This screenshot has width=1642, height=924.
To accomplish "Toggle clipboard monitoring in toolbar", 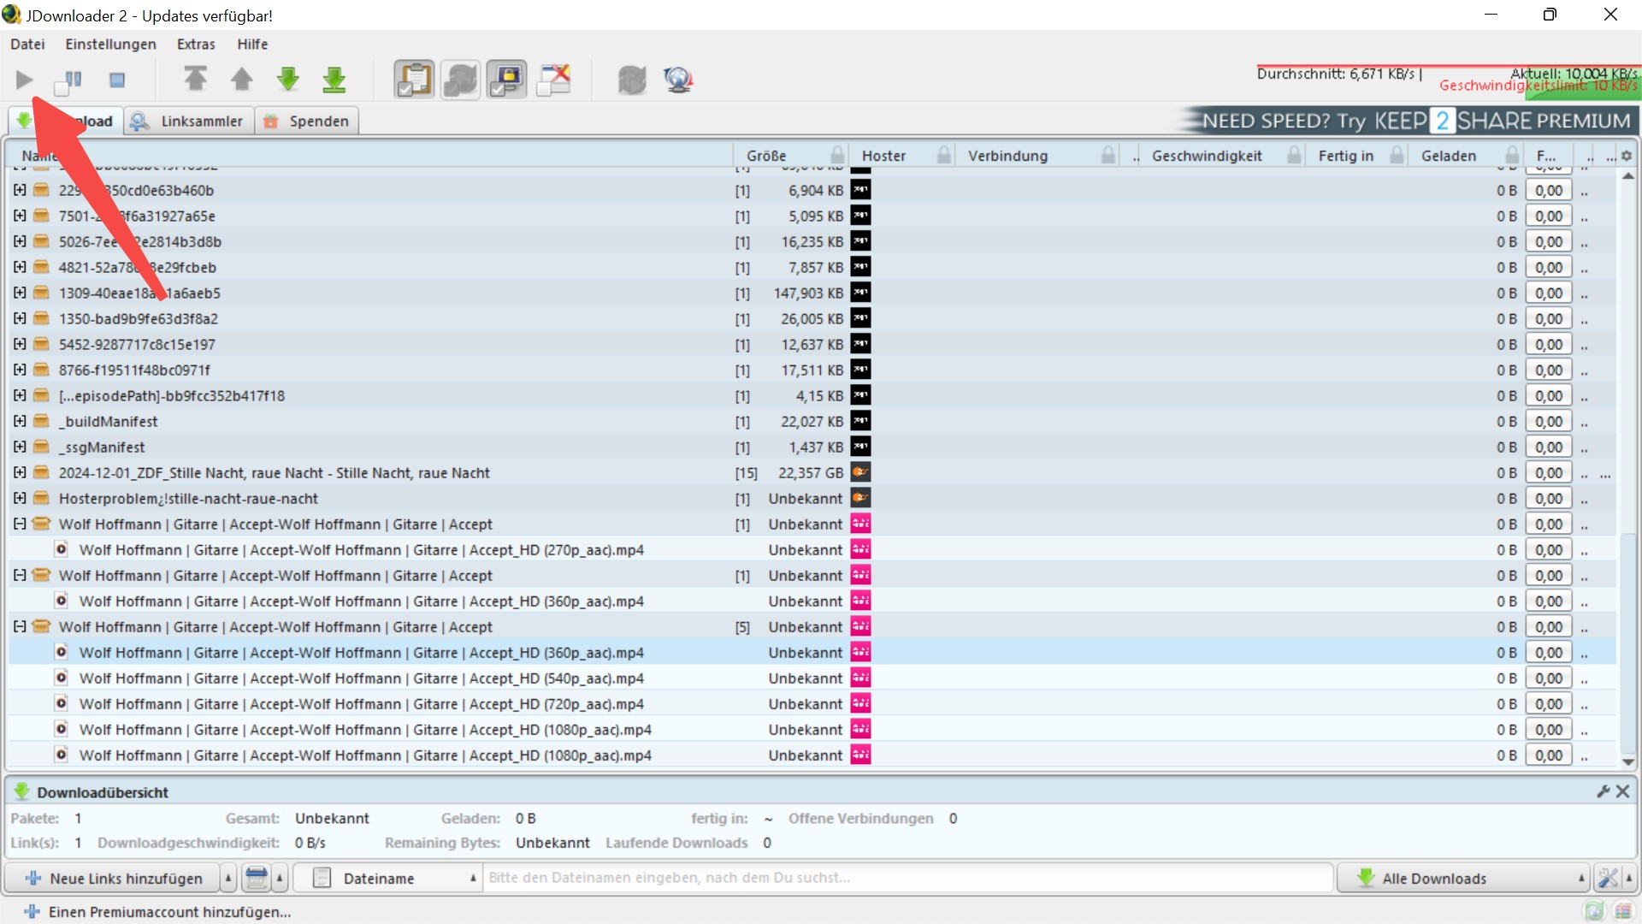I will point(414,80).
